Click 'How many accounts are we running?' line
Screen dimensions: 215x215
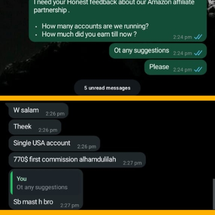point(95,26)
